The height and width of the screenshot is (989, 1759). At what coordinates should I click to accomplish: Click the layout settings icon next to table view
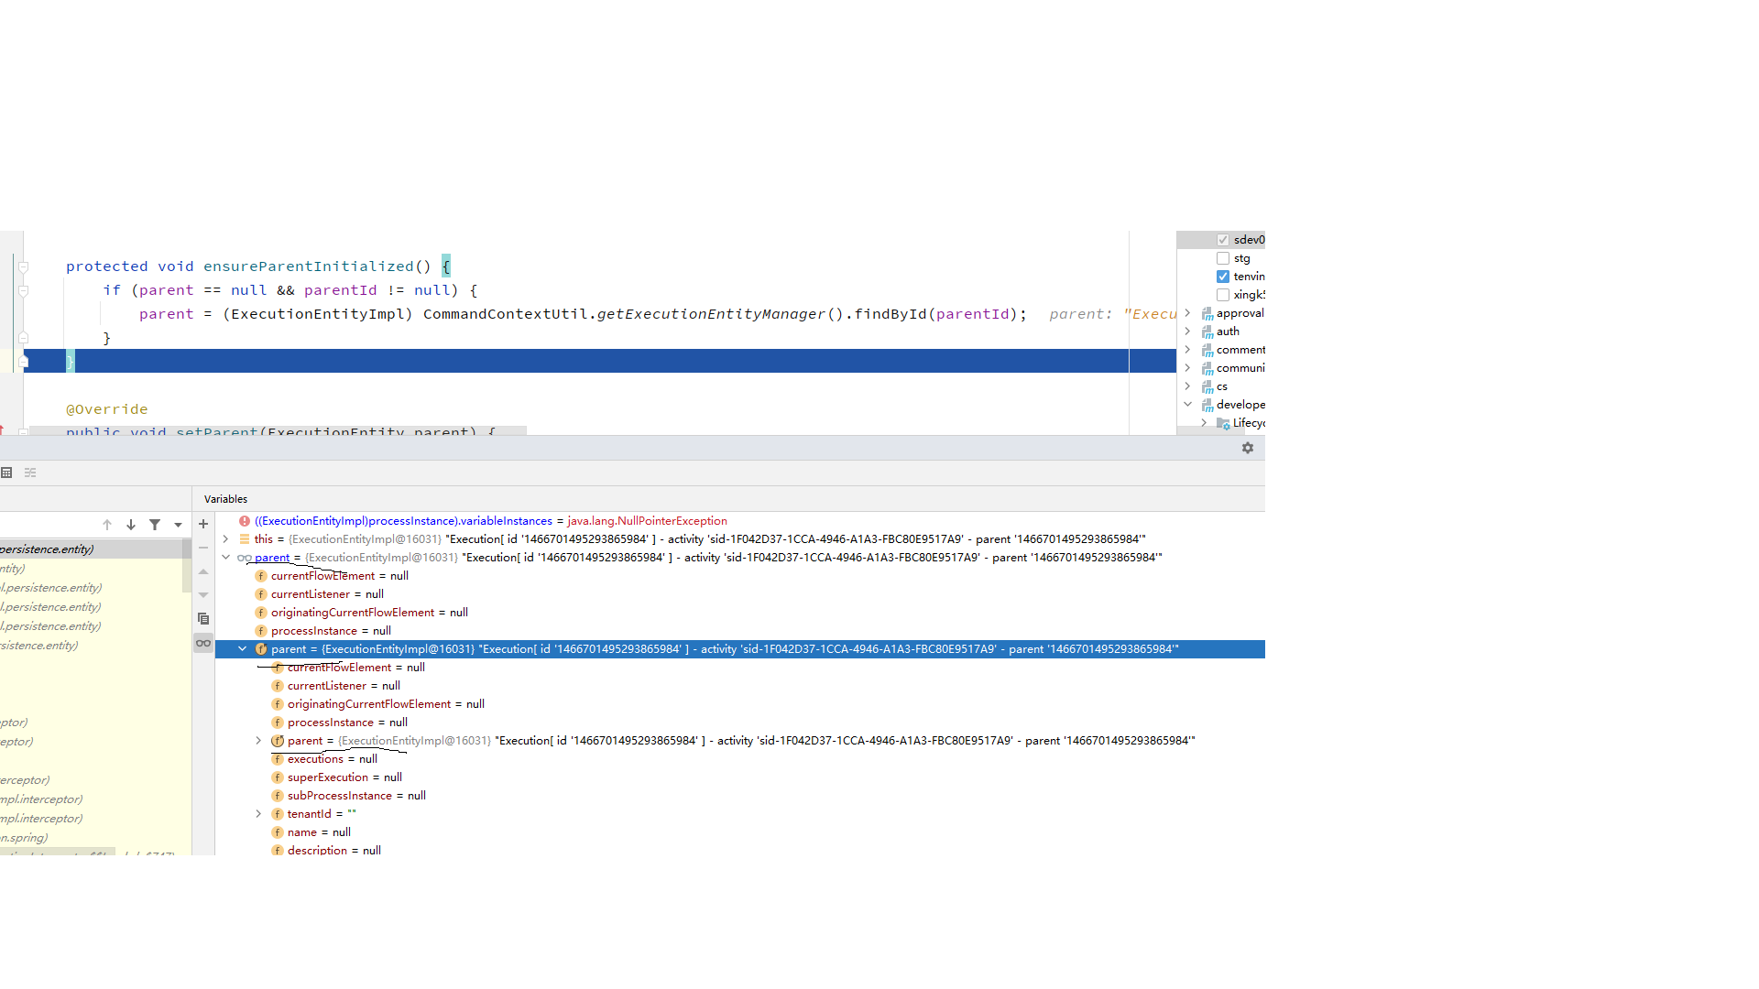[x=30, y=472]
